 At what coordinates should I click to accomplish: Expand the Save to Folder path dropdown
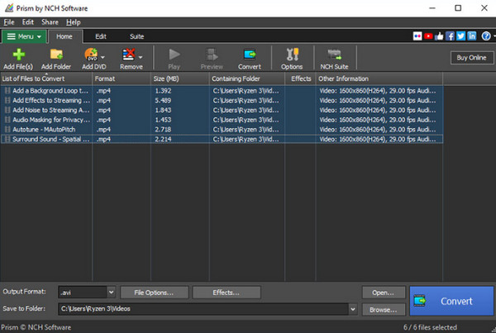click(353, 309)
